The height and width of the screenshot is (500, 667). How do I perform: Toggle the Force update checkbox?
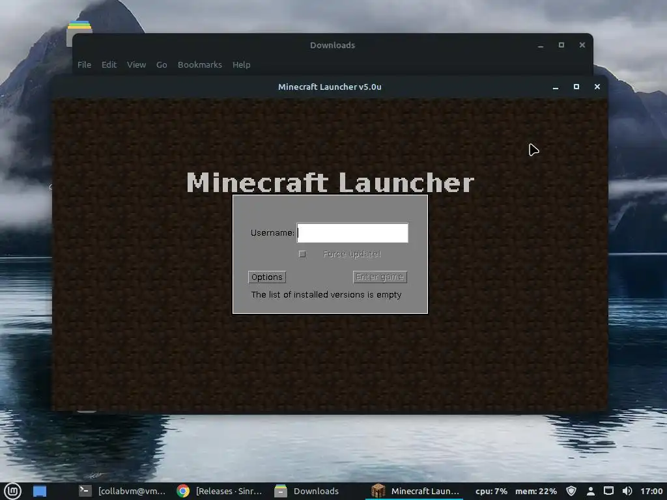(302, 254)
